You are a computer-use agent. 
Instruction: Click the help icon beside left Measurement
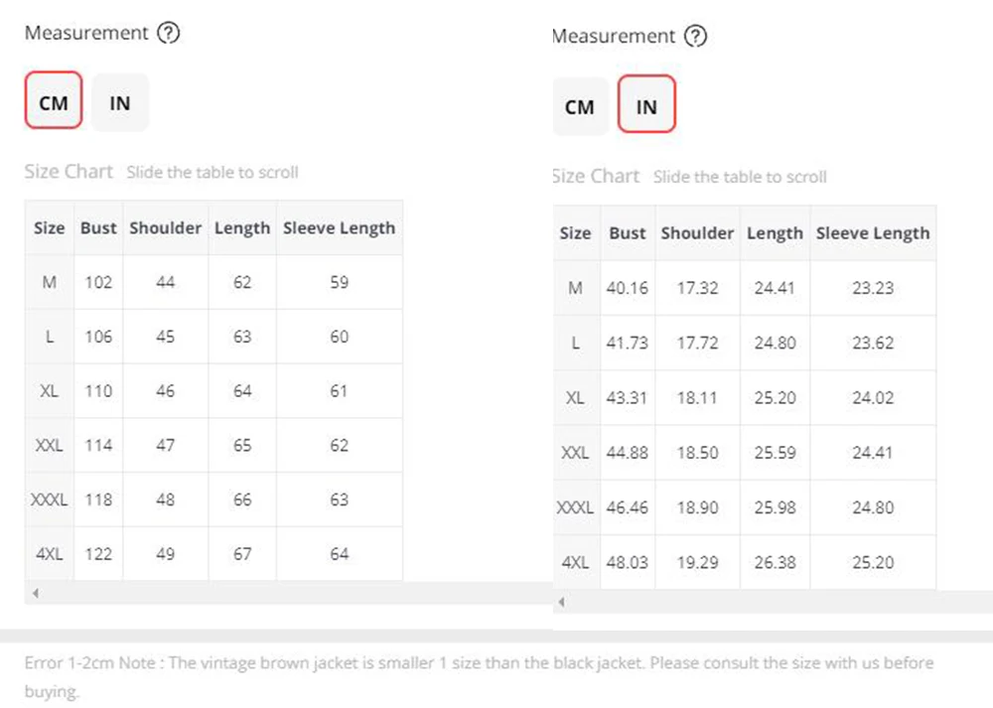pyautogui.click(x=169, y=33)
